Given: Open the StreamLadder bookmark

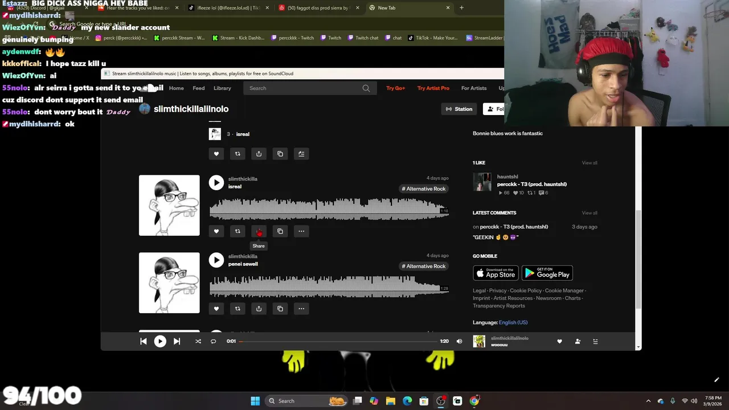Looking at the screenshot, I should point(485,38).
